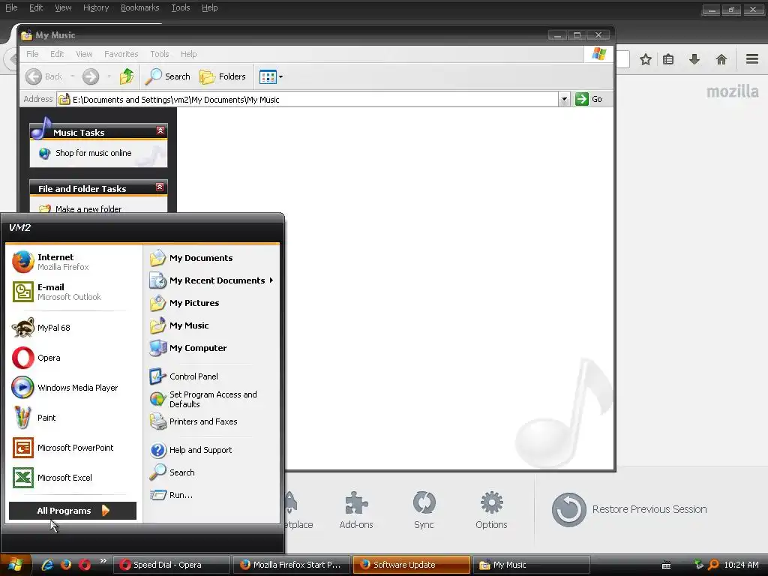
Task: Click Restore Previous Session
Action: [629, 509]
